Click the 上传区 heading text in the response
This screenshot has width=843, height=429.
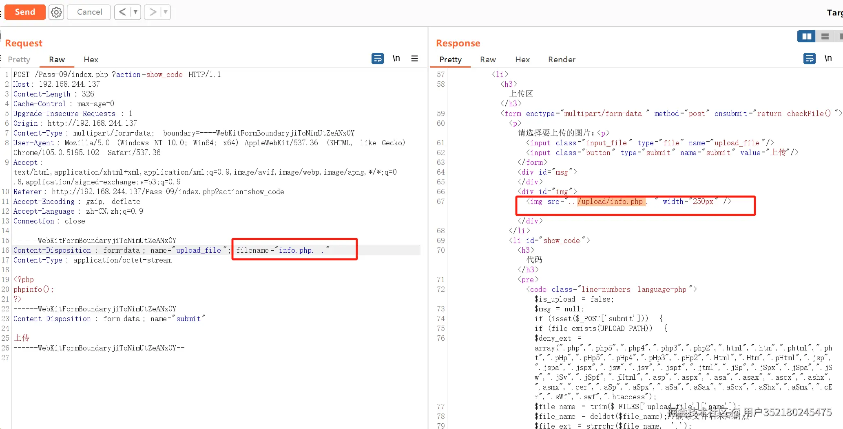pyautogui.click(x=521, y=94)
